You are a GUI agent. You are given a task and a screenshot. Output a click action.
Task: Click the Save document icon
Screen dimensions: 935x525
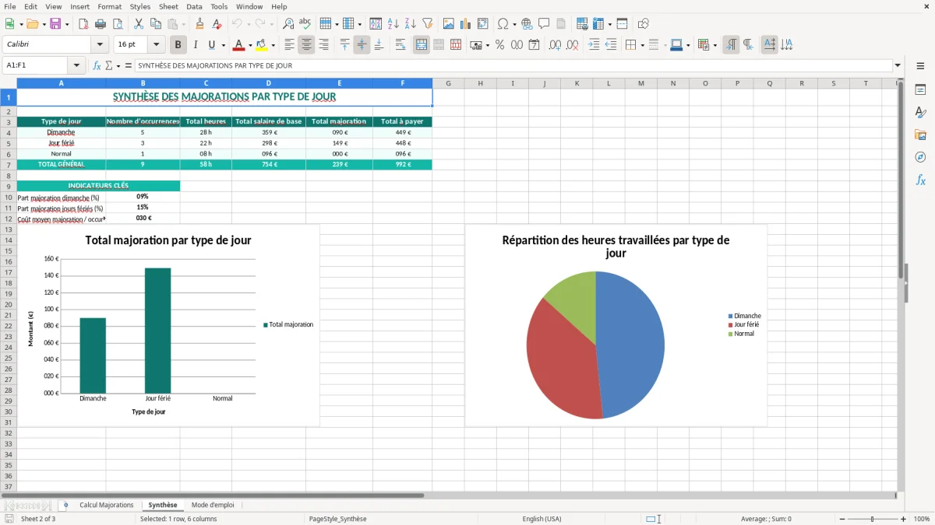pyautogui.click(x=55, y=24)
